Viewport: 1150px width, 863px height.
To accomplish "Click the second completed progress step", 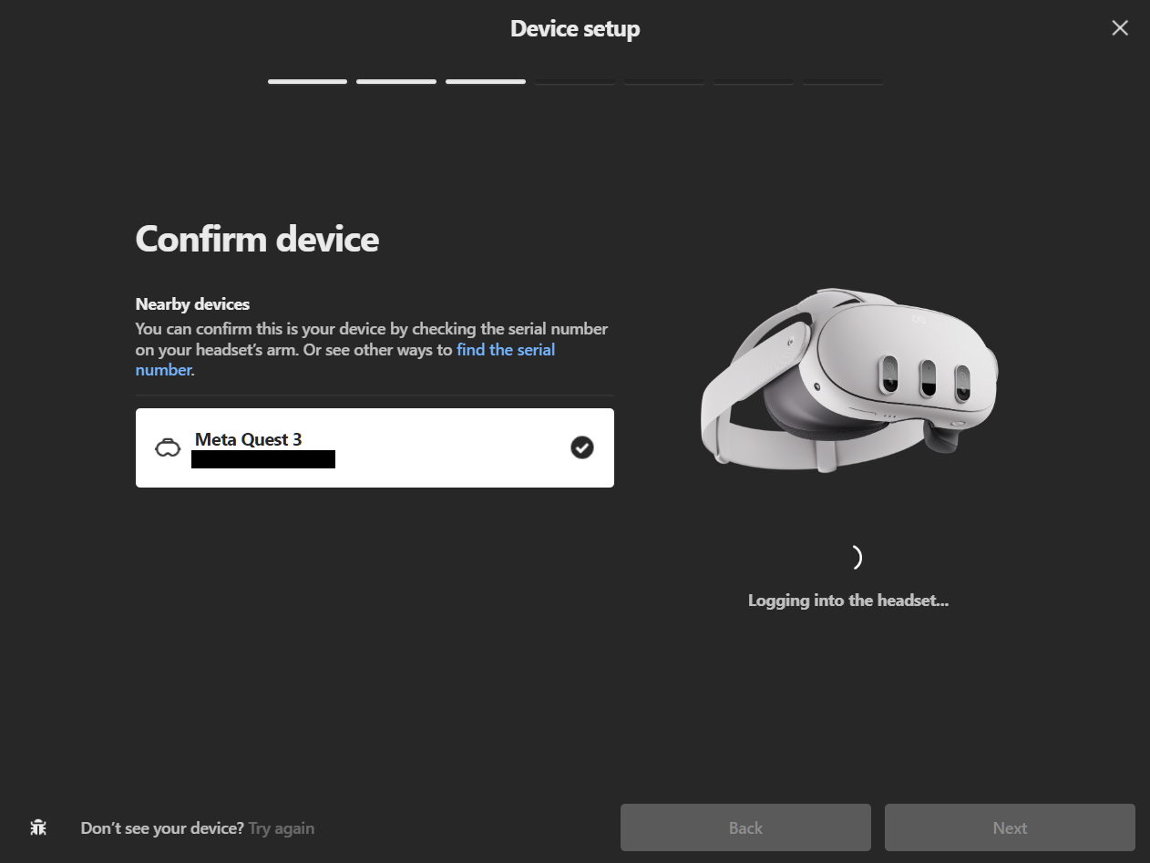I will click(x=395, y=82).
